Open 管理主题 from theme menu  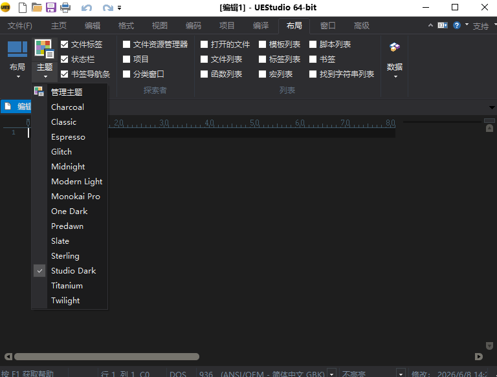[x=70, y=92]
